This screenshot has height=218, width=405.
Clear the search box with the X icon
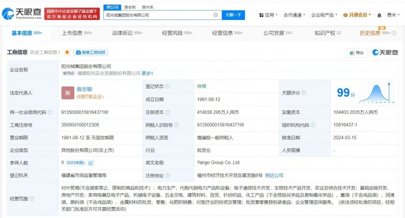tap(216, 15)
